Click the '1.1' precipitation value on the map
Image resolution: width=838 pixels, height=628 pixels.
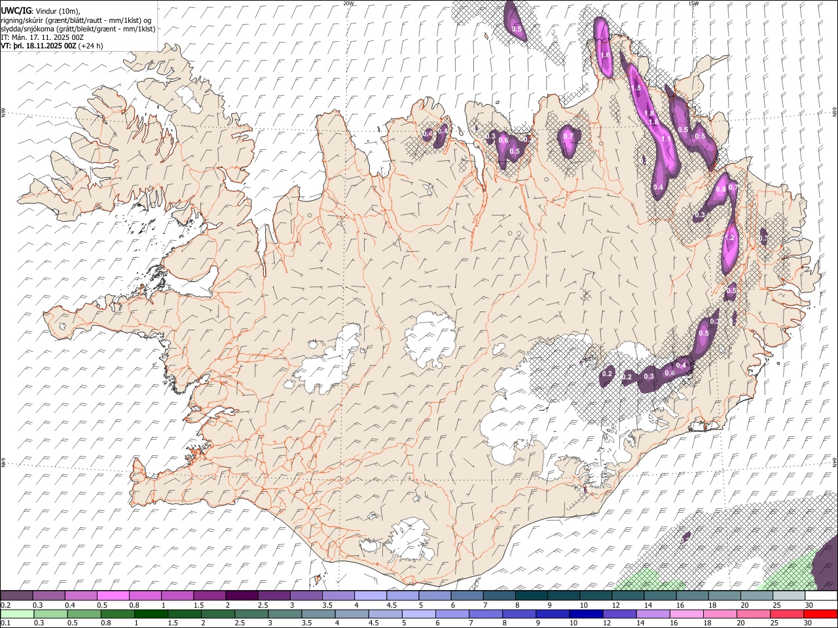tap(666, 139)
